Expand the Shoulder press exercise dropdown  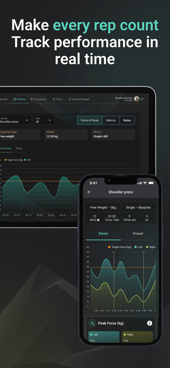pos(15,120)
